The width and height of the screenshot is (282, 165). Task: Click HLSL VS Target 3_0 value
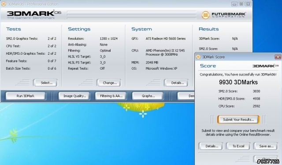[103, 56]
